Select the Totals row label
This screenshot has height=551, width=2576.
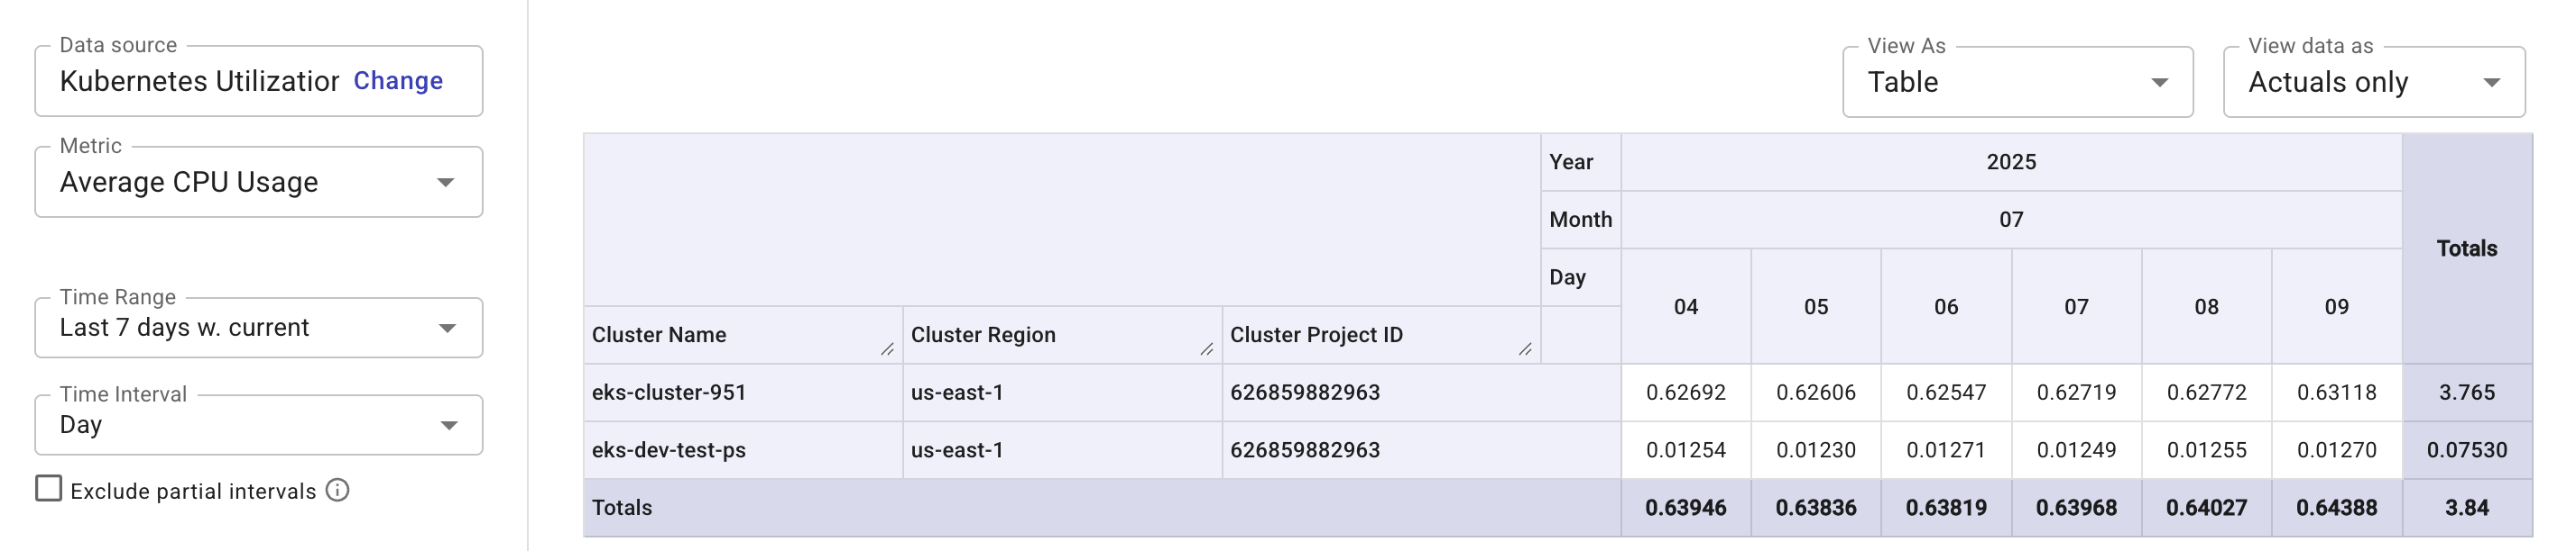click(621, 507)
